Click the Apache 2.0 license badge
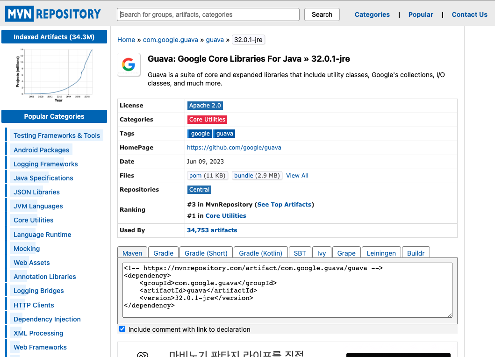 click(x=205, y=106)
